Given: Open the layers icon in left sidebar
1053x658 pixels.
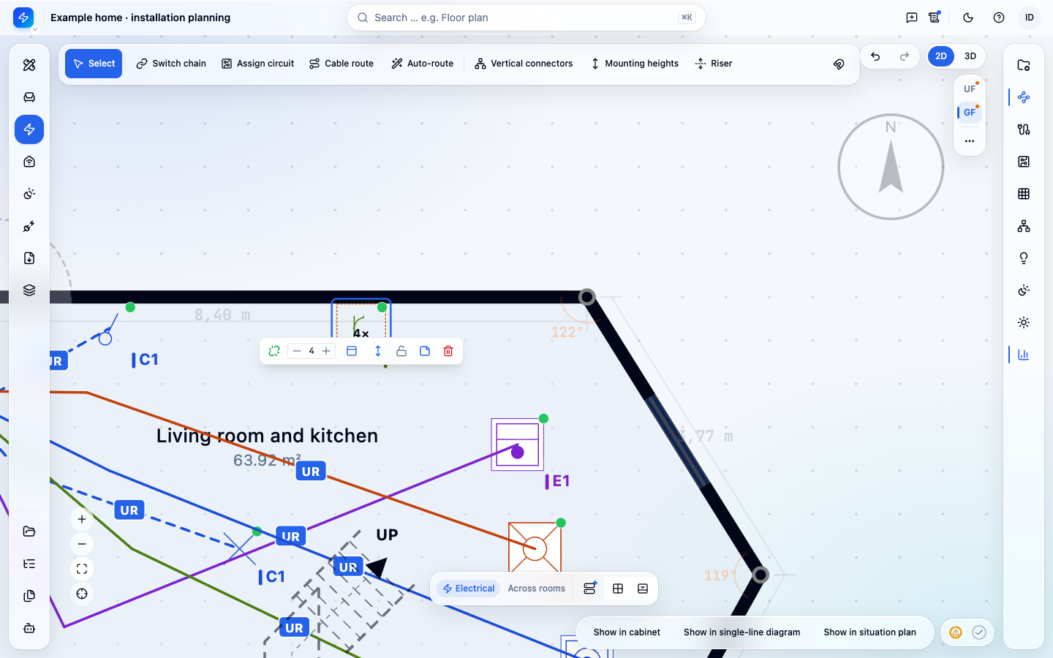Looking at the screenshot, I should coord(29,290).
